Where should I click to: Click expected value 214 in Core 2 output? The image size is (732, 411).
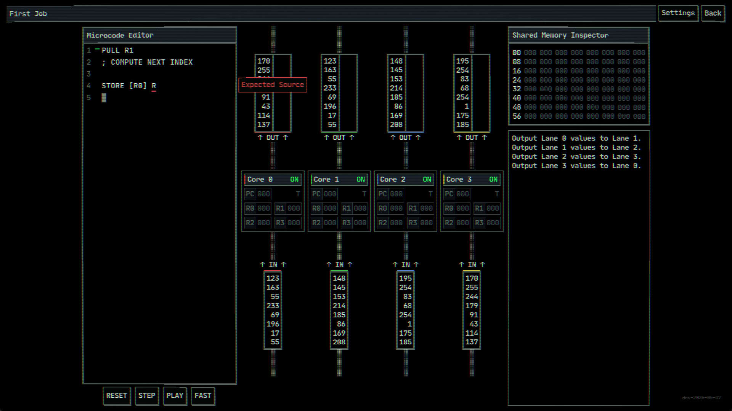coord(396,88)
